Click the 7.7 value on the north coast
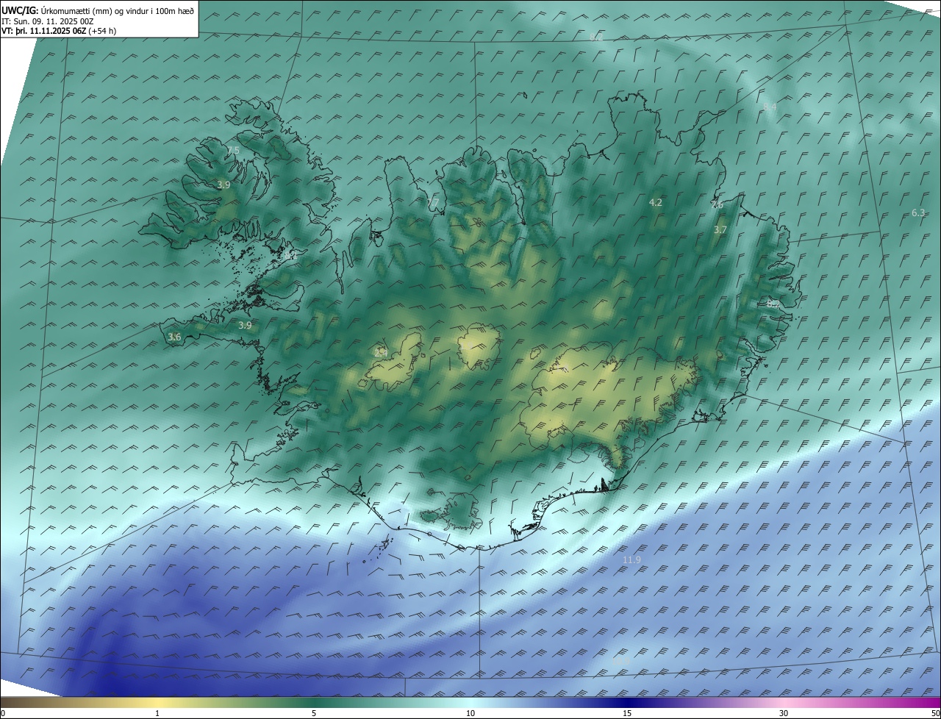The width and height of the screenshot is (941, 719). (x=433, y=203)
